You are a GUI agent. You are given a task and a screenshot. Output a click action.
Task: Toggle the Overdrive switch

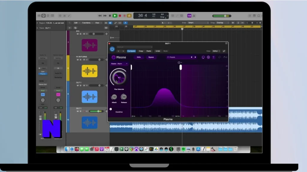click(111, 109)
